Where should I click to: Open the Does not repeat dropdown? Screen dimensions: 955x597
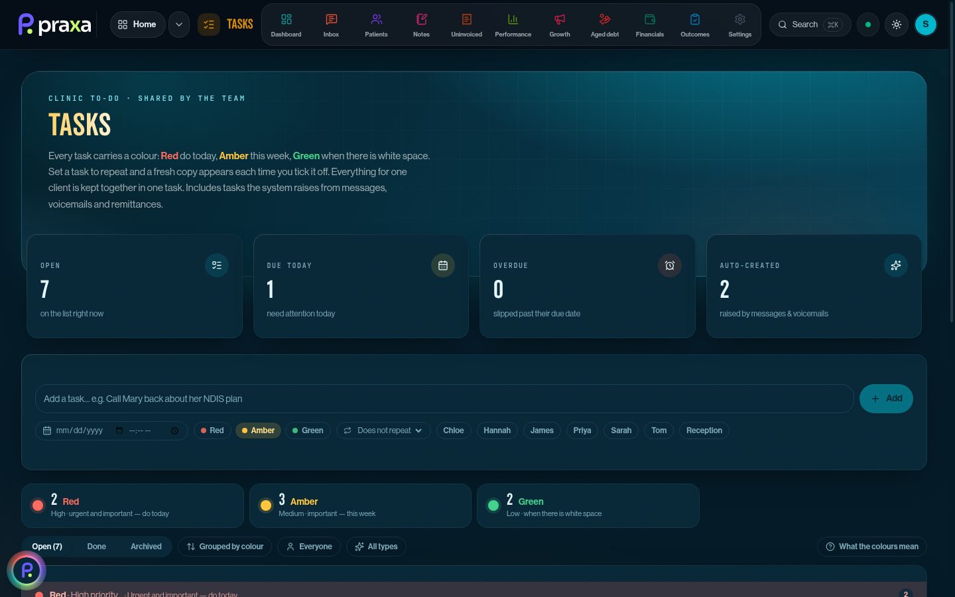pos(383,431)
